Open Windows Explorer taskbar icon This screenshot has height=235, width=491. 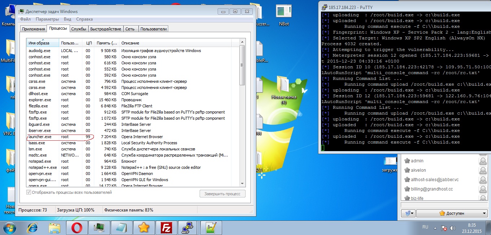(55, 228)
